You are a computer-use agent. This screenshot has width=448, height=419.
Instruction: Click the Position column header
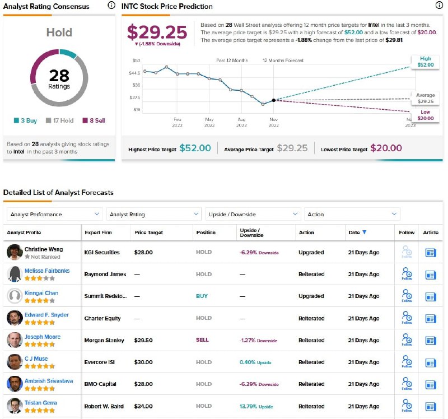(206, 232)
